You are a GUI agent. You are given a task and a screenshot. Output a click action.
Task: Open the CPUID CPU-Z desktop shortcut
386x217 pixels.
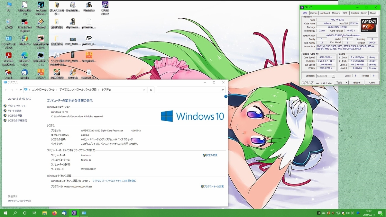coord(105,8)
